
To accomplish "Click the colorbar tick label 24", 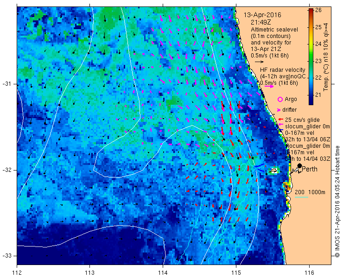I will tap(318, 44).
